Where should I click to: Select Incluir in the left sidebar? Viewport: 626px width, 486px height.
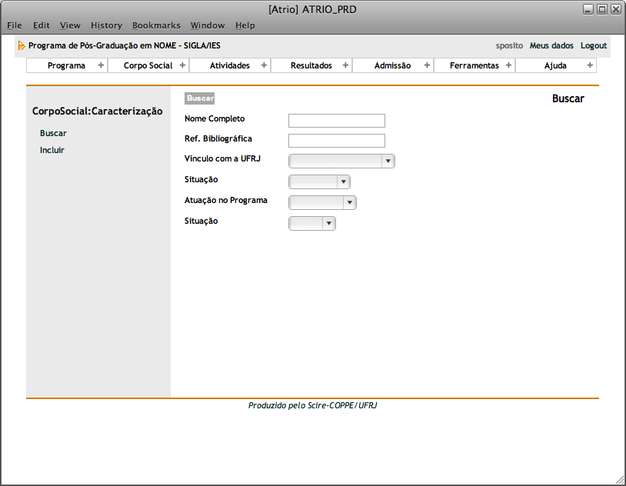(x=52, y=150)
